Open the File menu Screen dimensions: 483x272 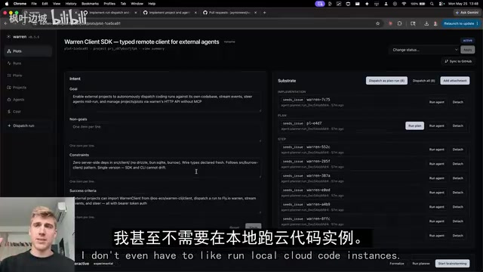(x=34, y=4)
